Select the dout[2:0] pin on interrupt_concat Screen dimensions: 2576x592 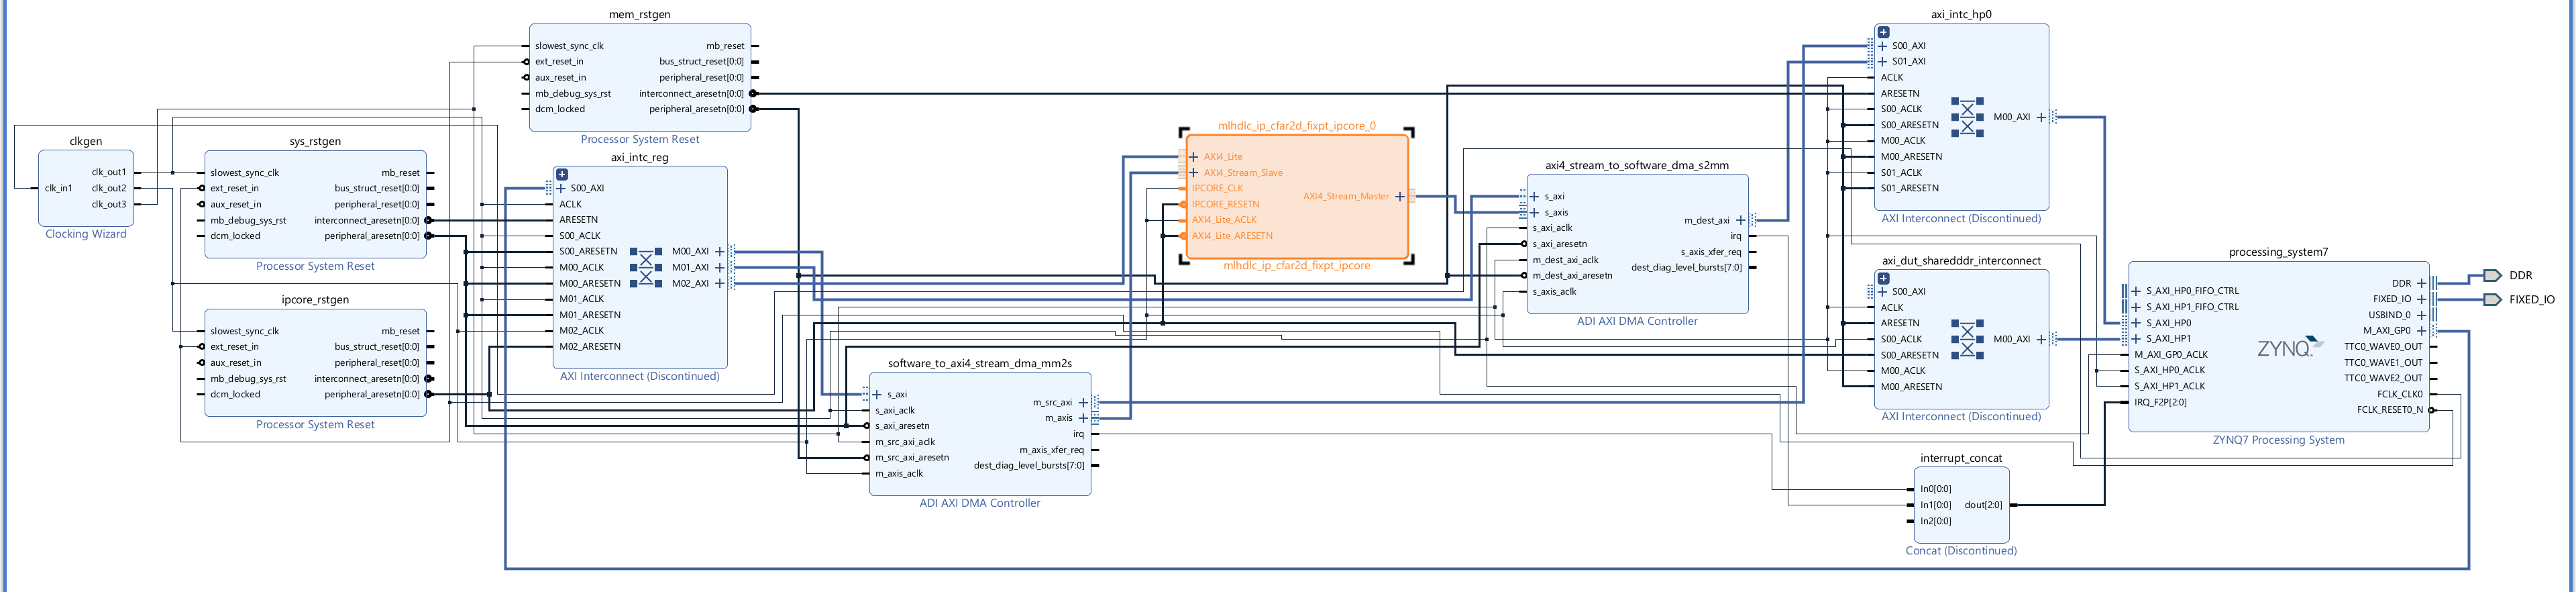tap(1983, 506)
